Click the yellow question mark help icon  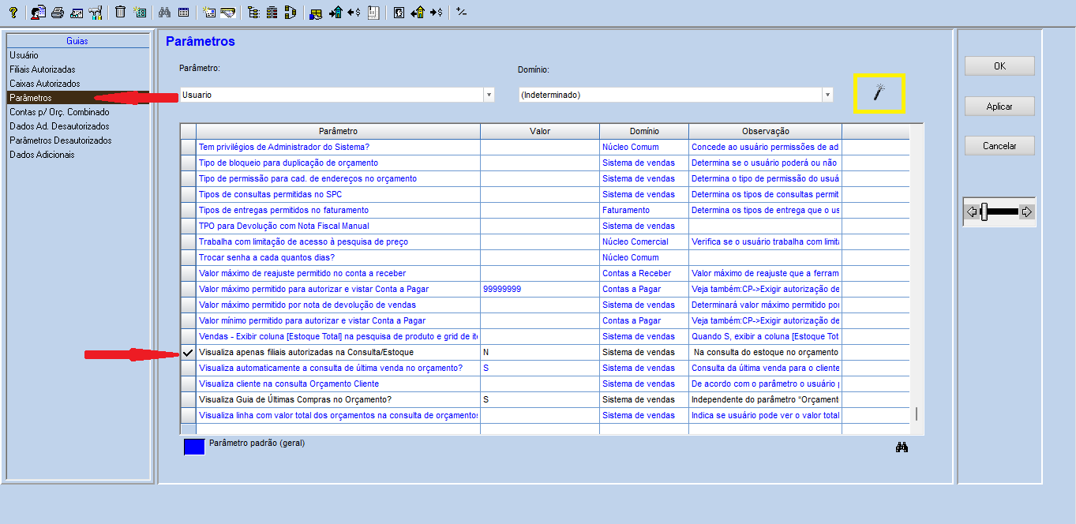click(x=13, y=12)
